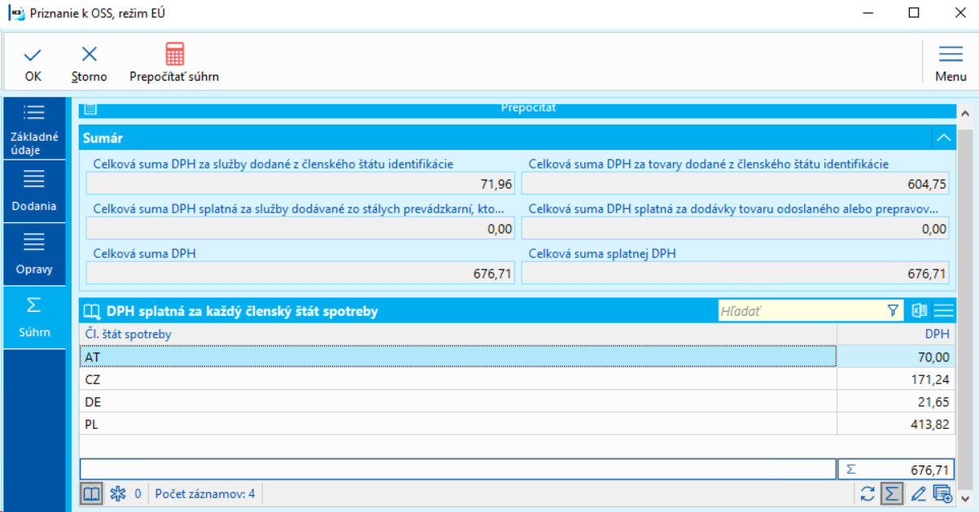Toggle the book view icon in the status bar

(92, 493)
